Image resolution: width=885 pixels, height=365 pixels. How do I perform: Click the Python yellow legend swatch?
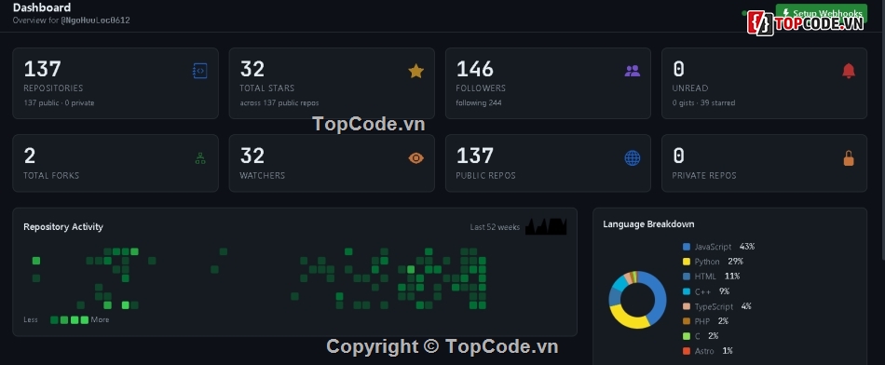coord(687,262)
